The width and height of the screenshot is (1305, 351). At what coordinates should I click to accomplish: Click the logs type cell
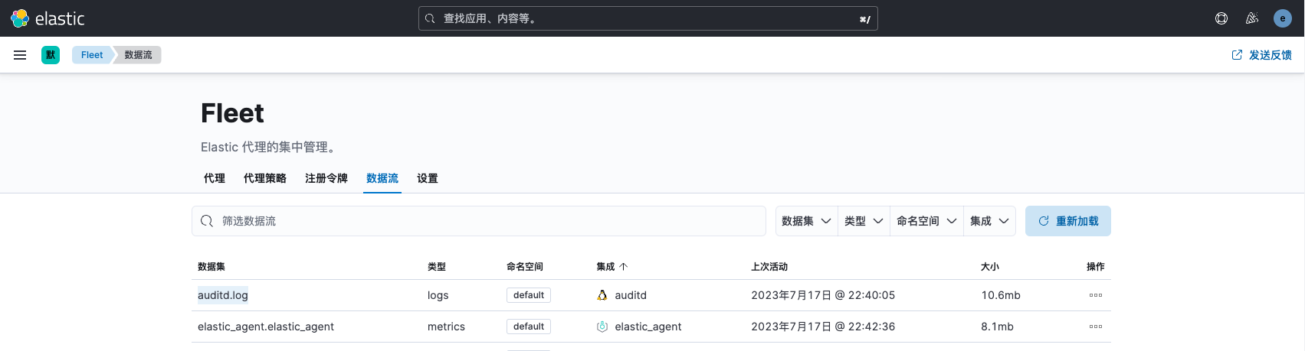point(438,295)
